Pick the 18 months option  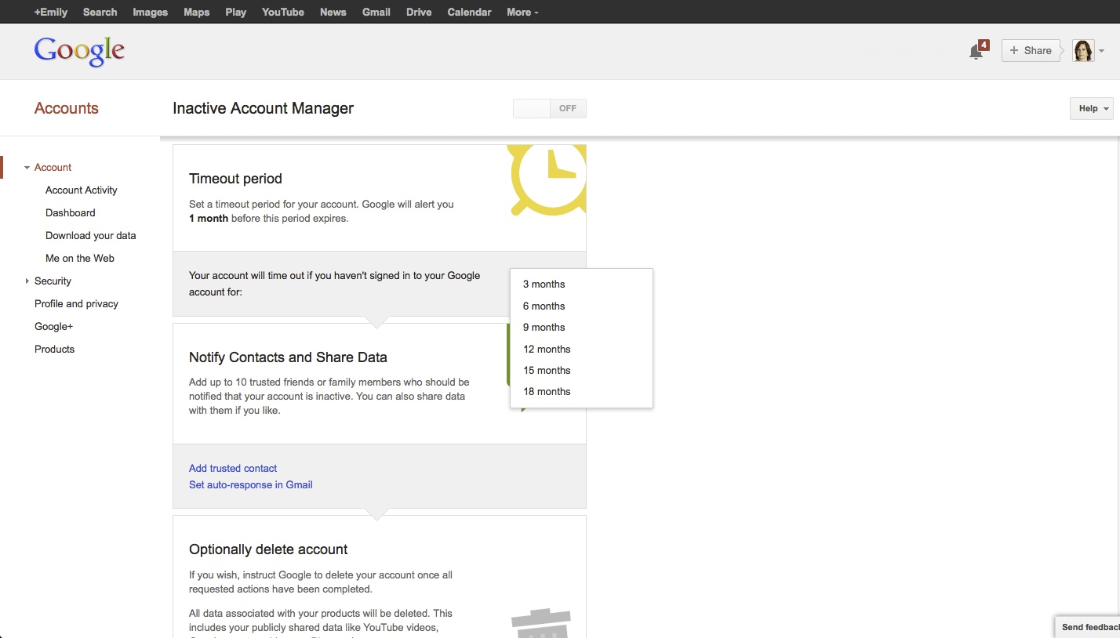coord(547,392)
